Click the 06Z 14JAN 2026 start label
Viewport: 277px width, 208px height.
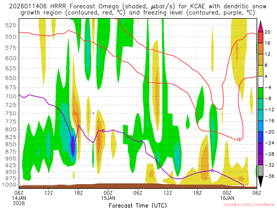click(19, 198)
